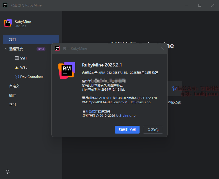
Task: Click the large RubyMine logo in About dialog
Action: [x=67, y=70]
